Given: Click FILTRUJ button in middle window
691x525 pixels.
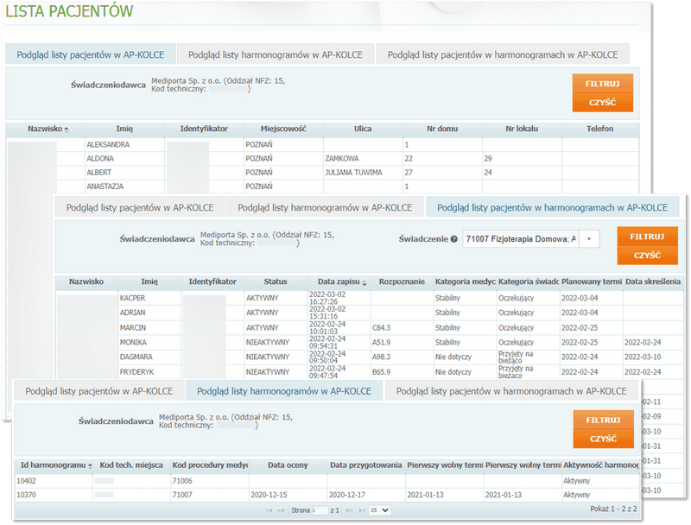Looking at the screenshot, I should (x=647, y=237).
